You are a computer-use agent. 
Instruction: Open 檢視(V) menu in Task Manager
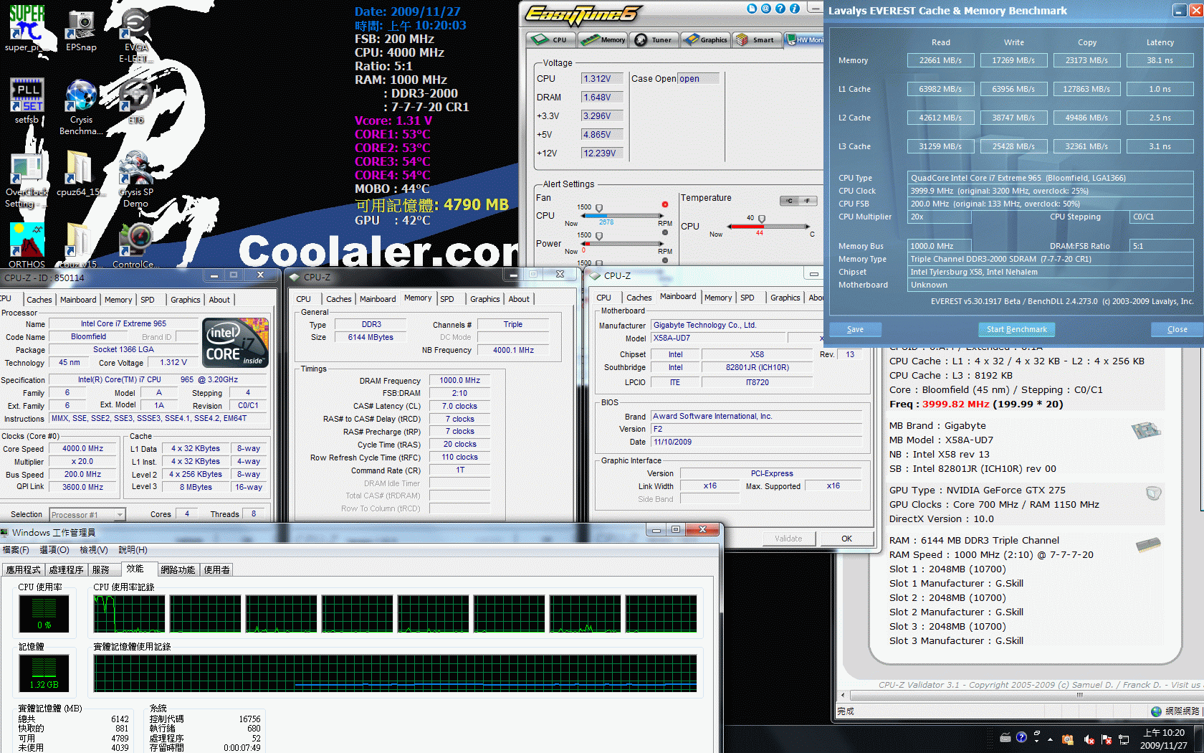[x=94, y=550]
